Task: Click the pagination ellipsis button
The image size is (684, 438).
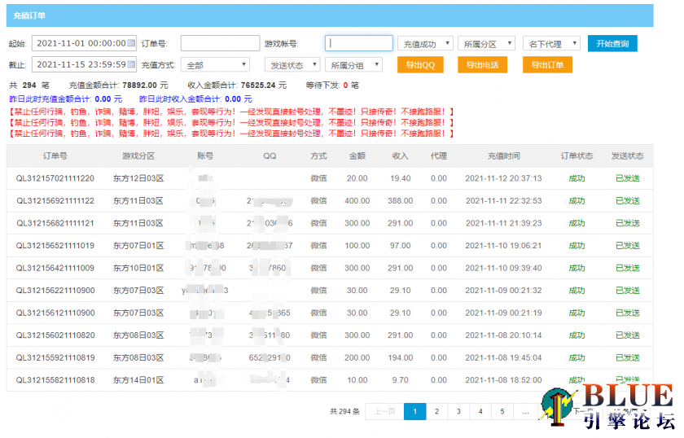Action: pyautogui.click(x=524, y=412)
